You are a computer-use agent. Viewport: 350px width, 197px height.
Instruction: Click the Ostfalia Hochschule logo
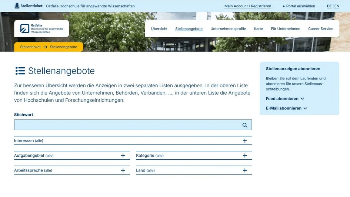pos(41,28)
